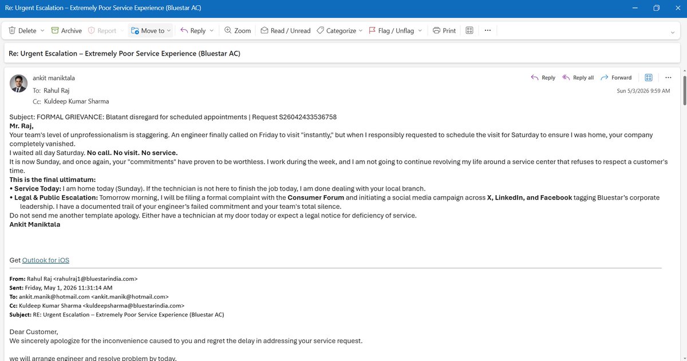
Task: Click the toolbar Reply button
Action: coord(193,31)
